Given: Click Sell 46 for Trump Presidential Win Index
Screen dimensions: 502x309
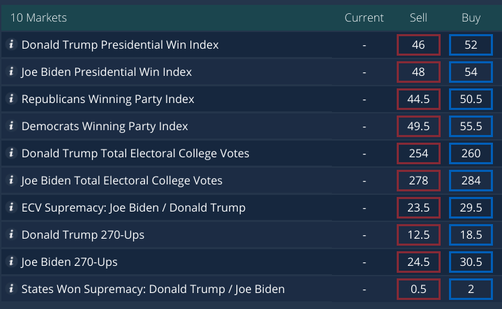Looking at the screenshot, I should click(418, 45).
